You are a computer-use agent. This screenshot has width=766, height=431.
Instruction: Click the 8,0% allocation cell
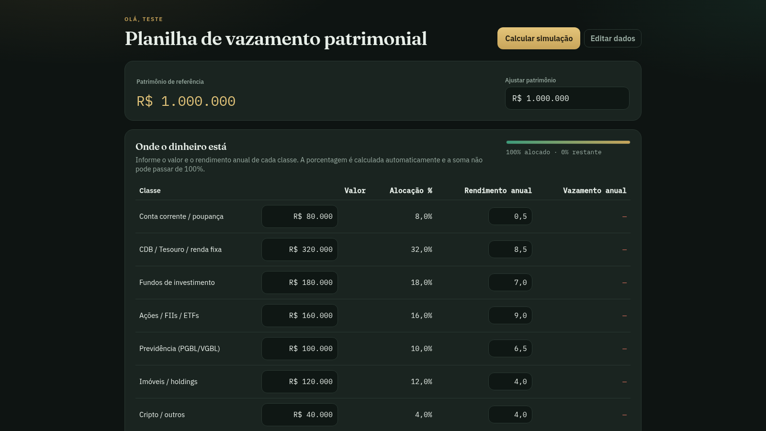coord(424,216)
